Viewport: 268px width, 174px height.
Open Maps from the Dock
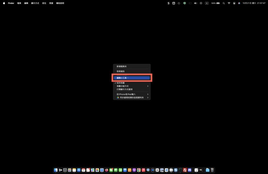pyautogui.click(x=93, y=170)
